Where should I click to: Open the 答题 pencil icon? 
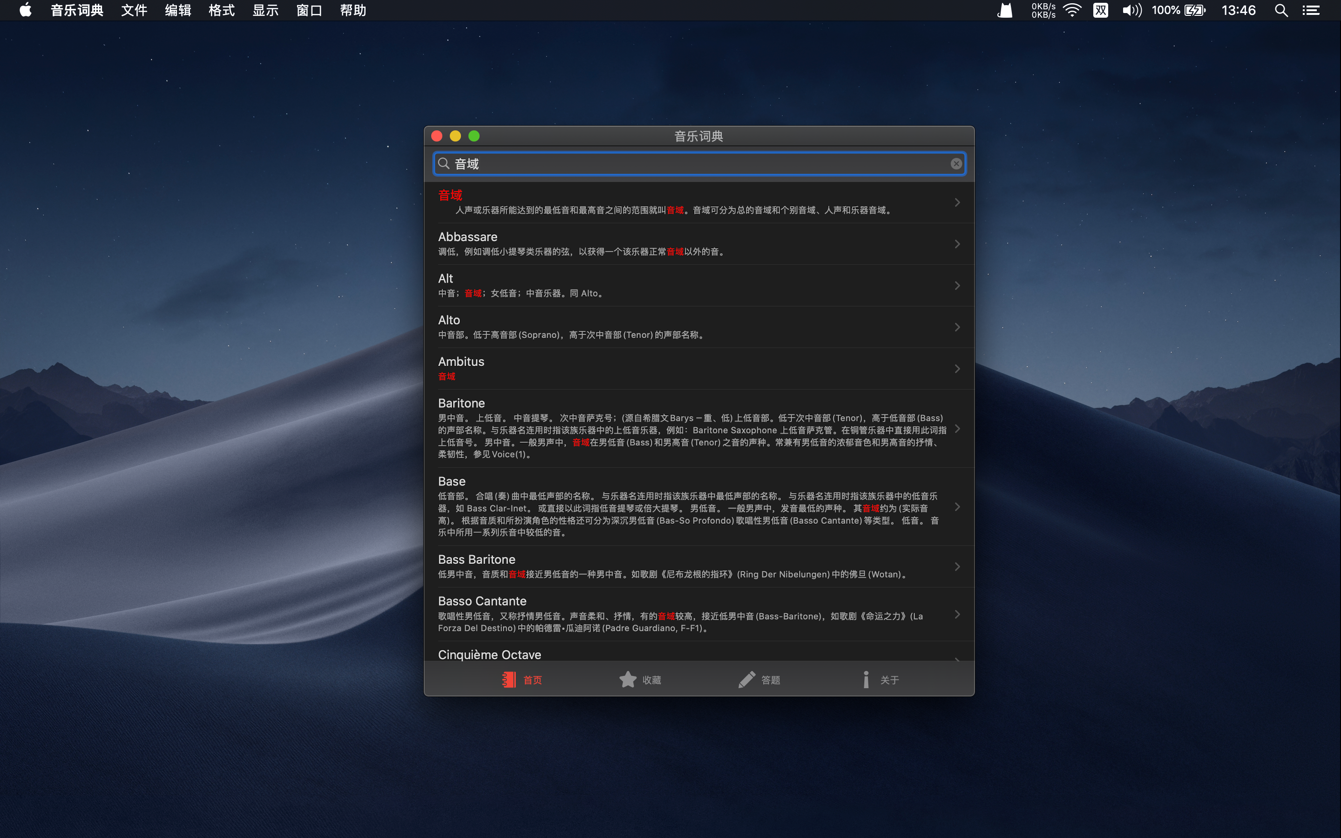click(747, 680)
